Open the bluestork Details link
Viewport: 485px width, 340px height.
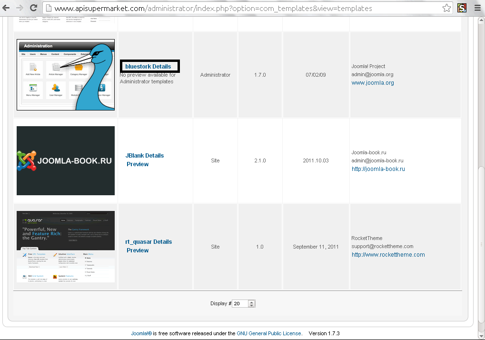click(148, 67)
